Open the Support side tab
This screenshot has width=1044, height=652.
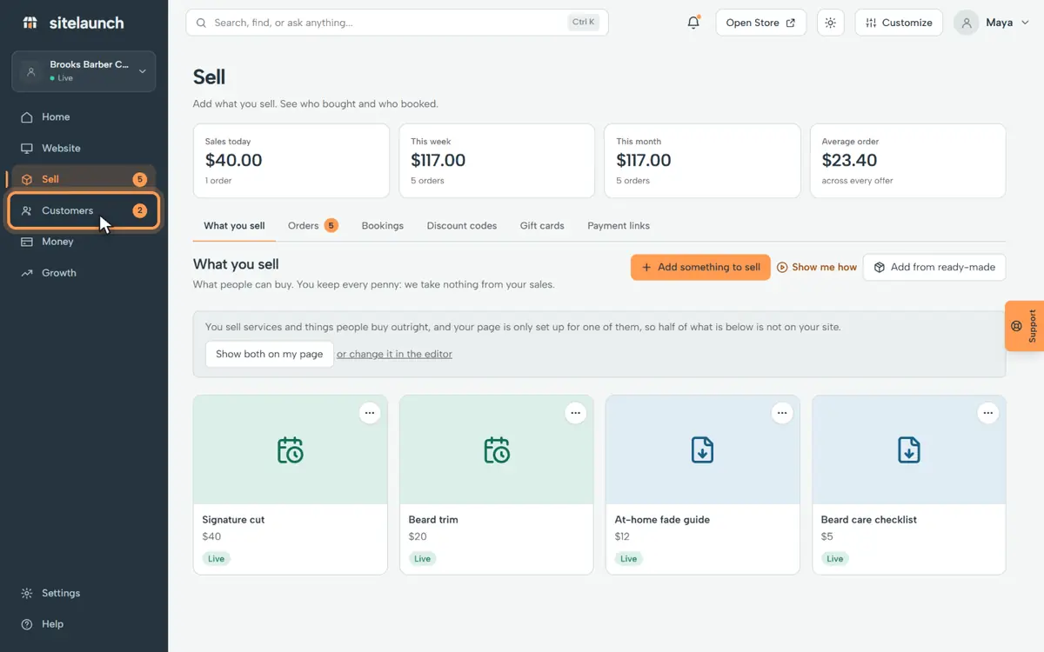[1024, 326]
